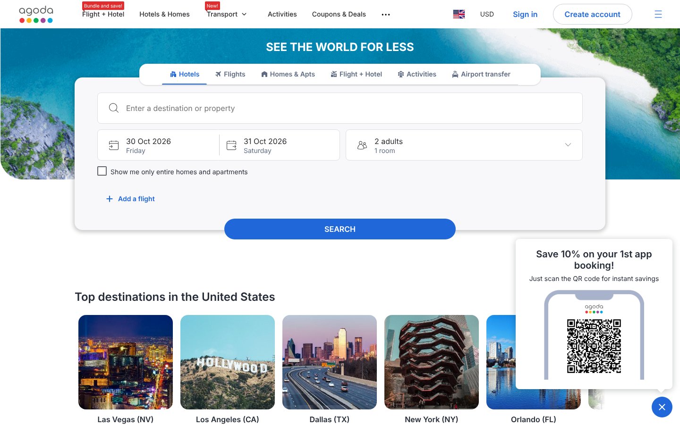The height and width of the screenshot is (425, 680).
Task: Open the hamburger menu icon
Action: click(658, 14)
